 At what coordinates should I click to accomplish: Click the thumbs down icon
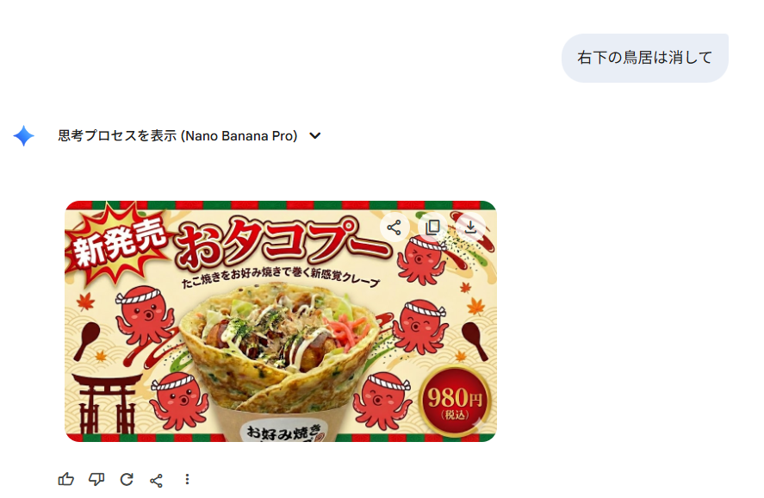96,480
